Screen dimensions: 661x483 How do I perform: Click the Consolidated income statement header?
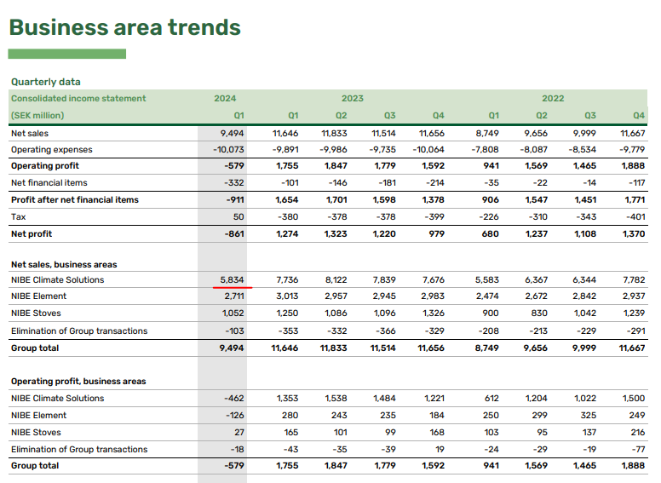point(78,98)
